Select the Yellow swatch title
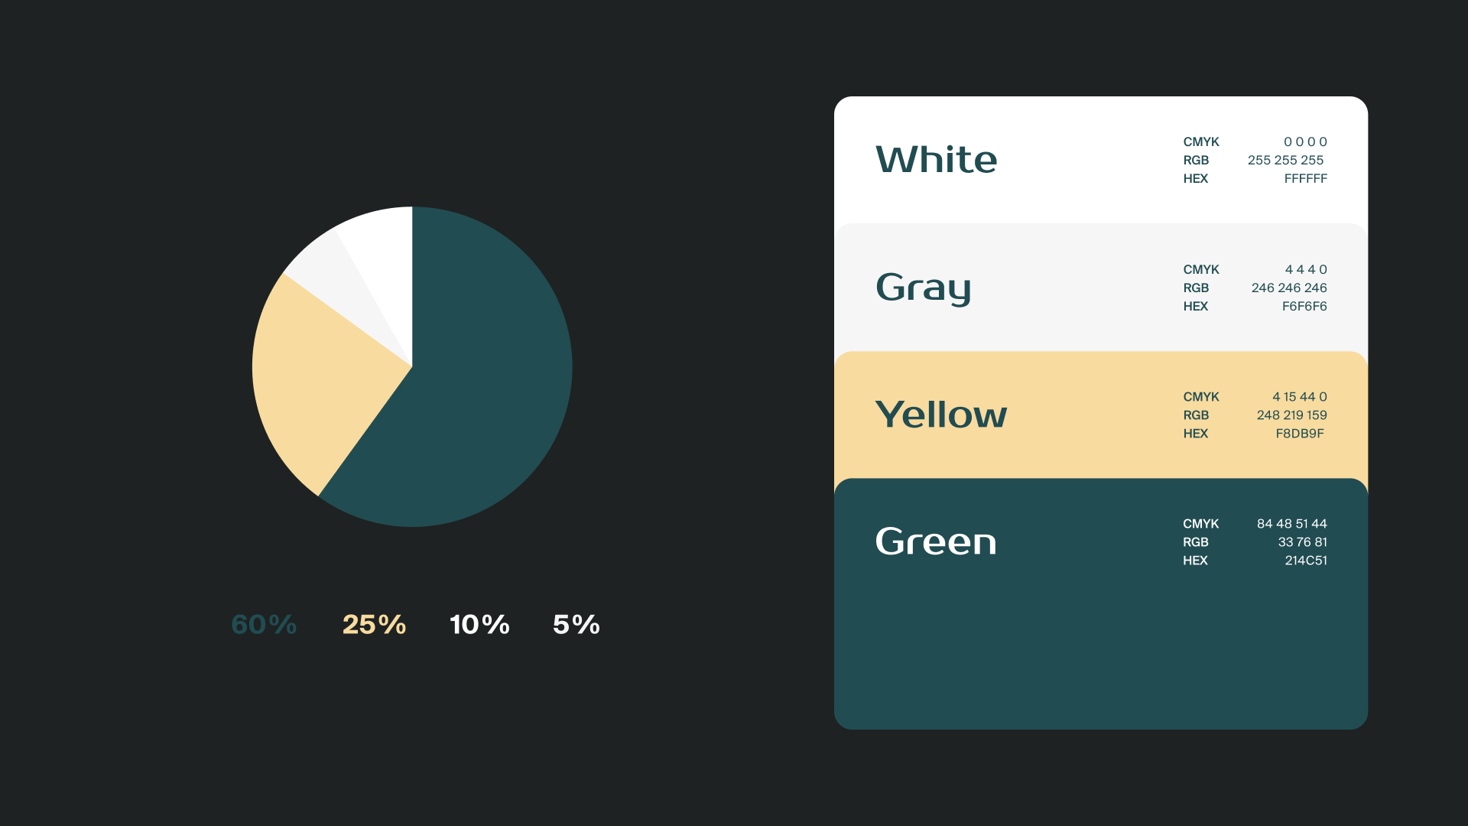Screen dimensions: 1468x826 tap(940, 415)
